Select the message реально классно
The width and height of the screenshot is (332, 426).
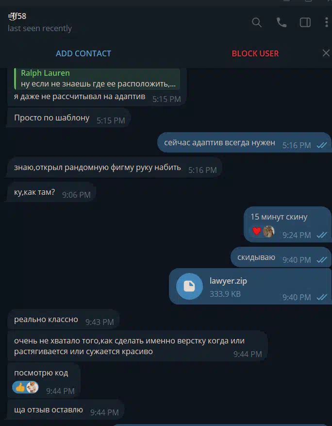tap(46, 319)
